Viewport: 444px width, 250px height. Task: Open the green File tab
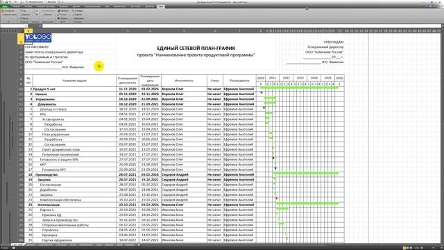click(x=5, y=6)
